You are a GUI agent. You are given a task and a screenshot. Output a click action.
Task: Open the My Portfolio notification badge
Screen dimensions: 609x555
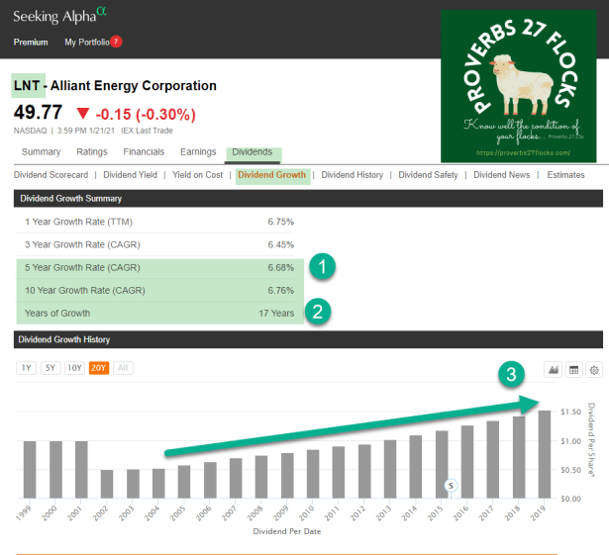pos(116,42)
